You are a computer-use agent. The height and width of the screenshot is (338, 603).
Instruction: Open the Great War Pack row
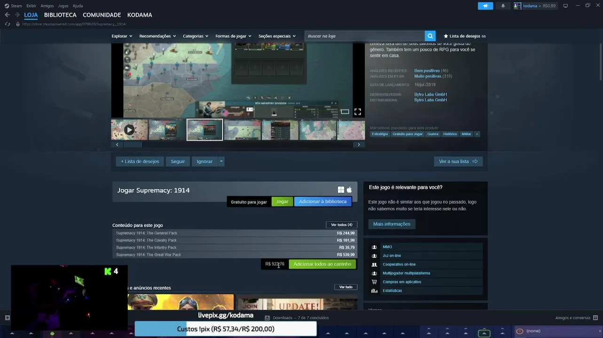tap(235, 255)
